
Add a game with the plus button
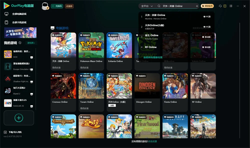tap(19, 118)
